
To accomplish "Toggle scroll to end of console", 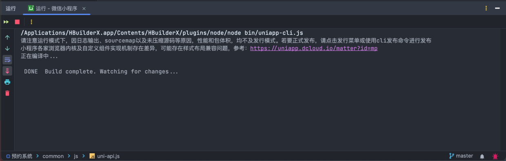I will [7, 71].
